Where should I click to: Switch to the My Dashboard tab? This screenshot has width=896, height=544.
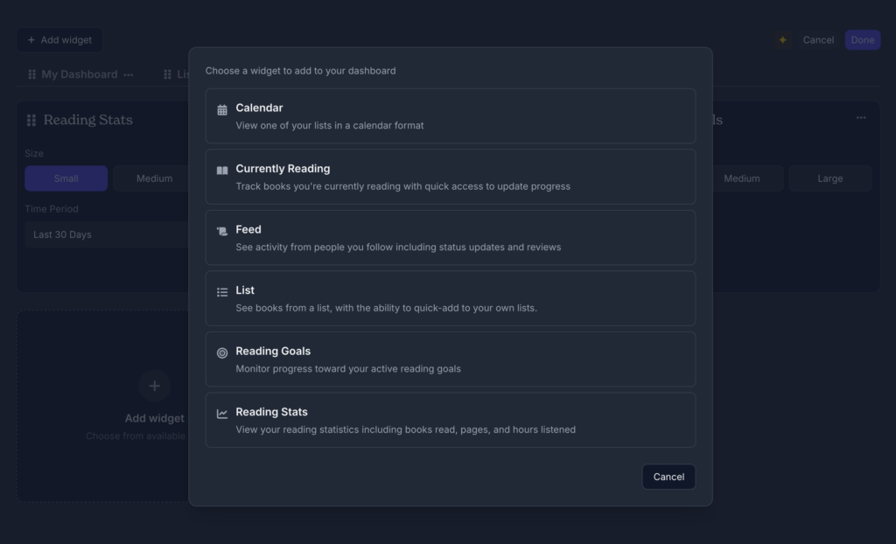79,74
